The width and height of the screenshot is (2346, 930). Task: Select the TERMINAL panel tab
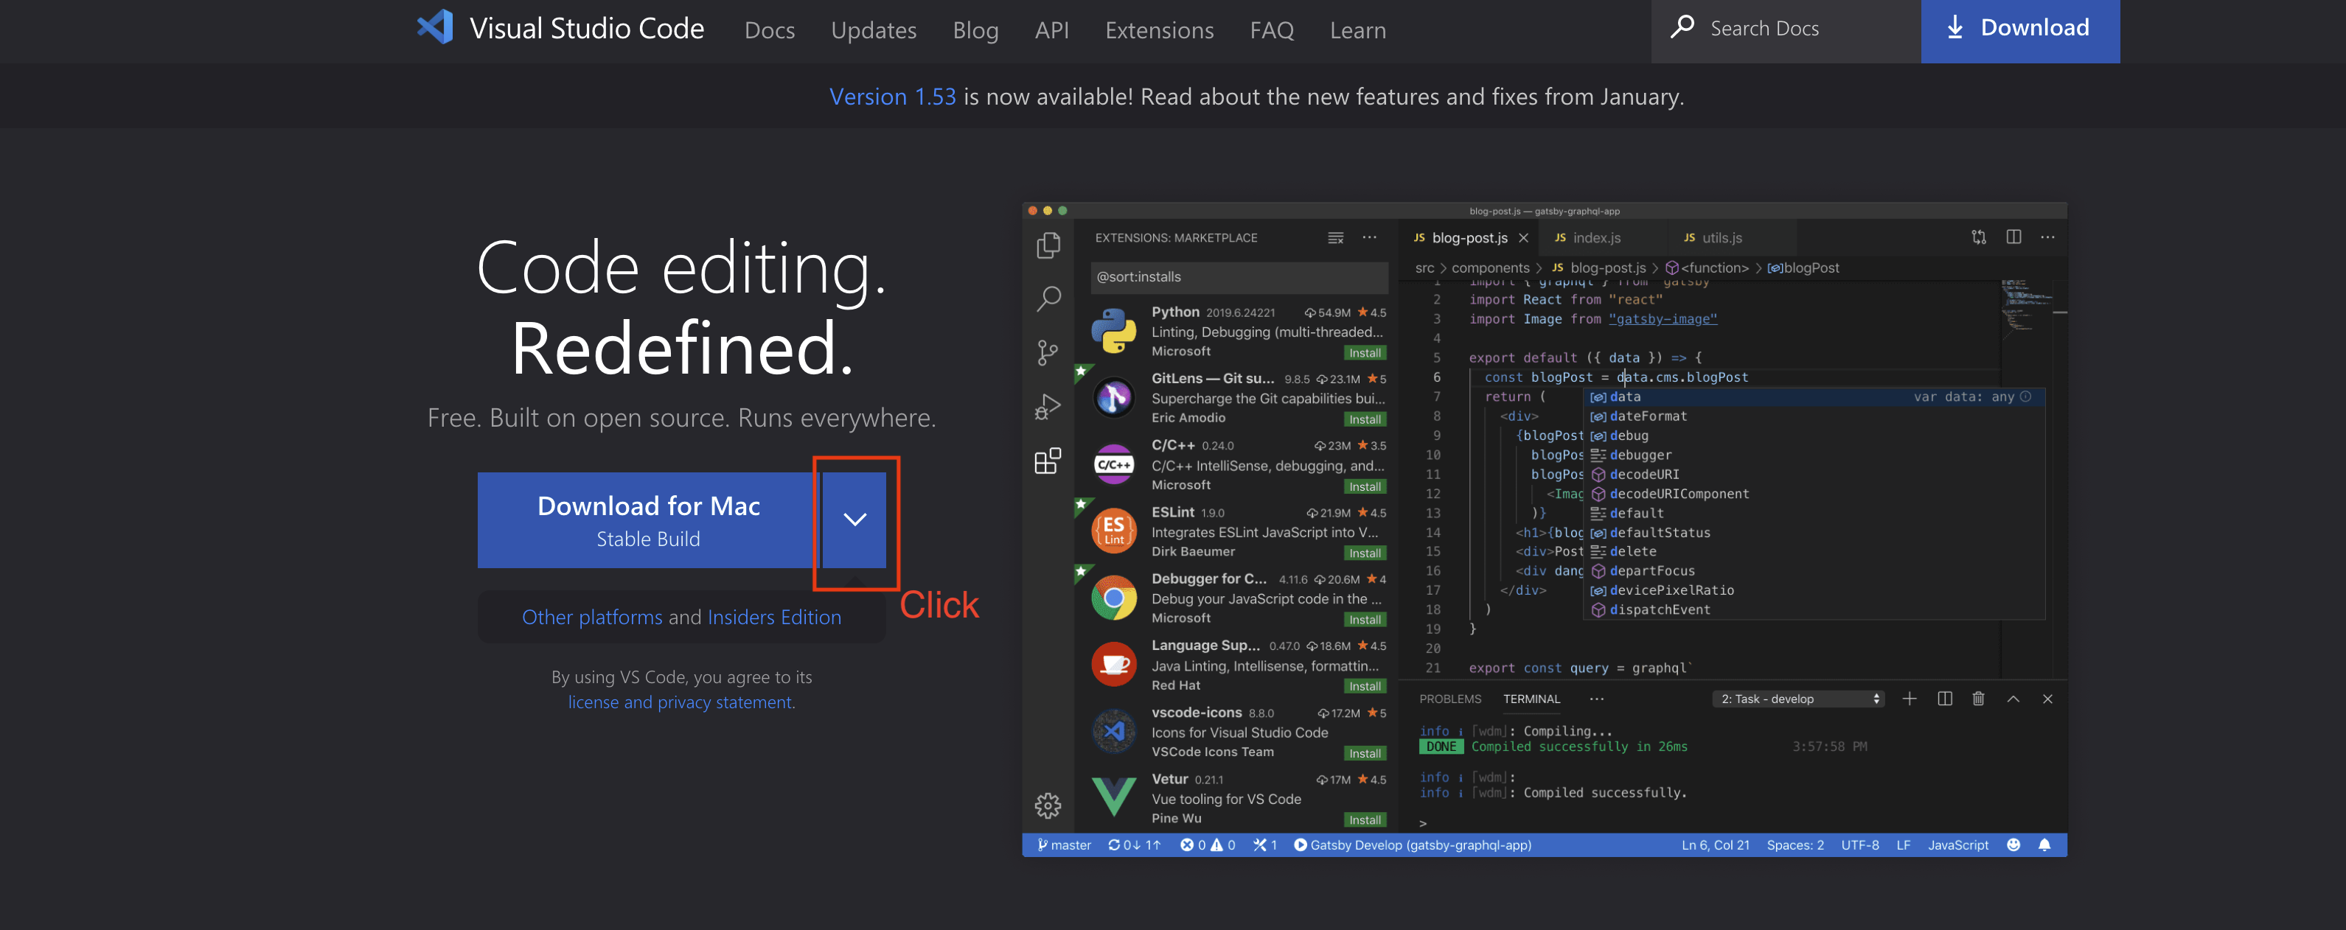1531,699
